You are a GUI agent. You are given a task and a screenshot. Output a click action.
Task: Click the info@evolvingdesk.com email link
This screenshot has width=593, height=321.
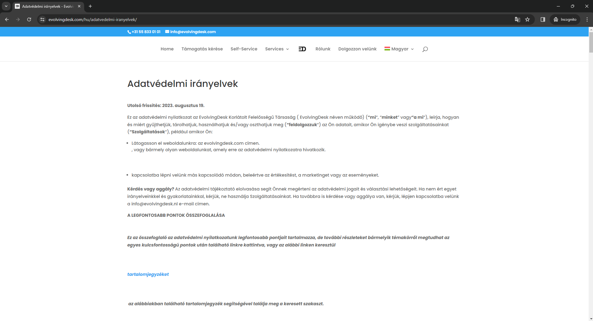pos(191,32)
